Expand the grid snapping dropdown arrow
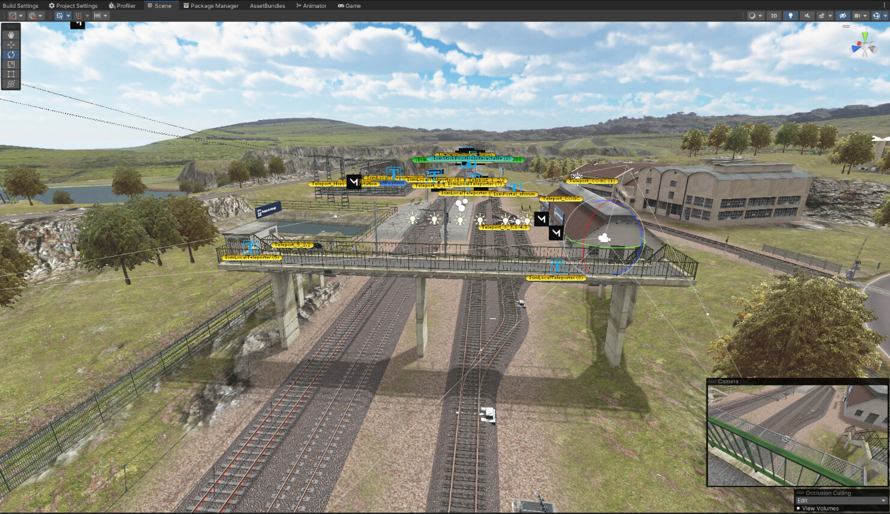 (88, 16)
